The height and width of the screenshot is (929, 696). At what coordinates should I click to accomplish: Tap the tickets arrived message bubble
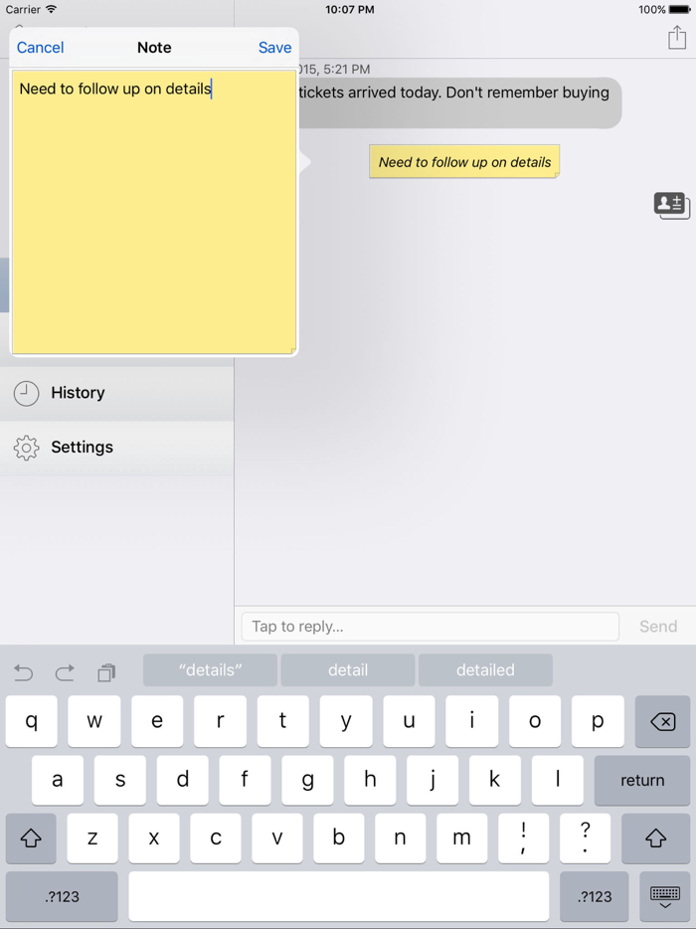coord(459,102)
